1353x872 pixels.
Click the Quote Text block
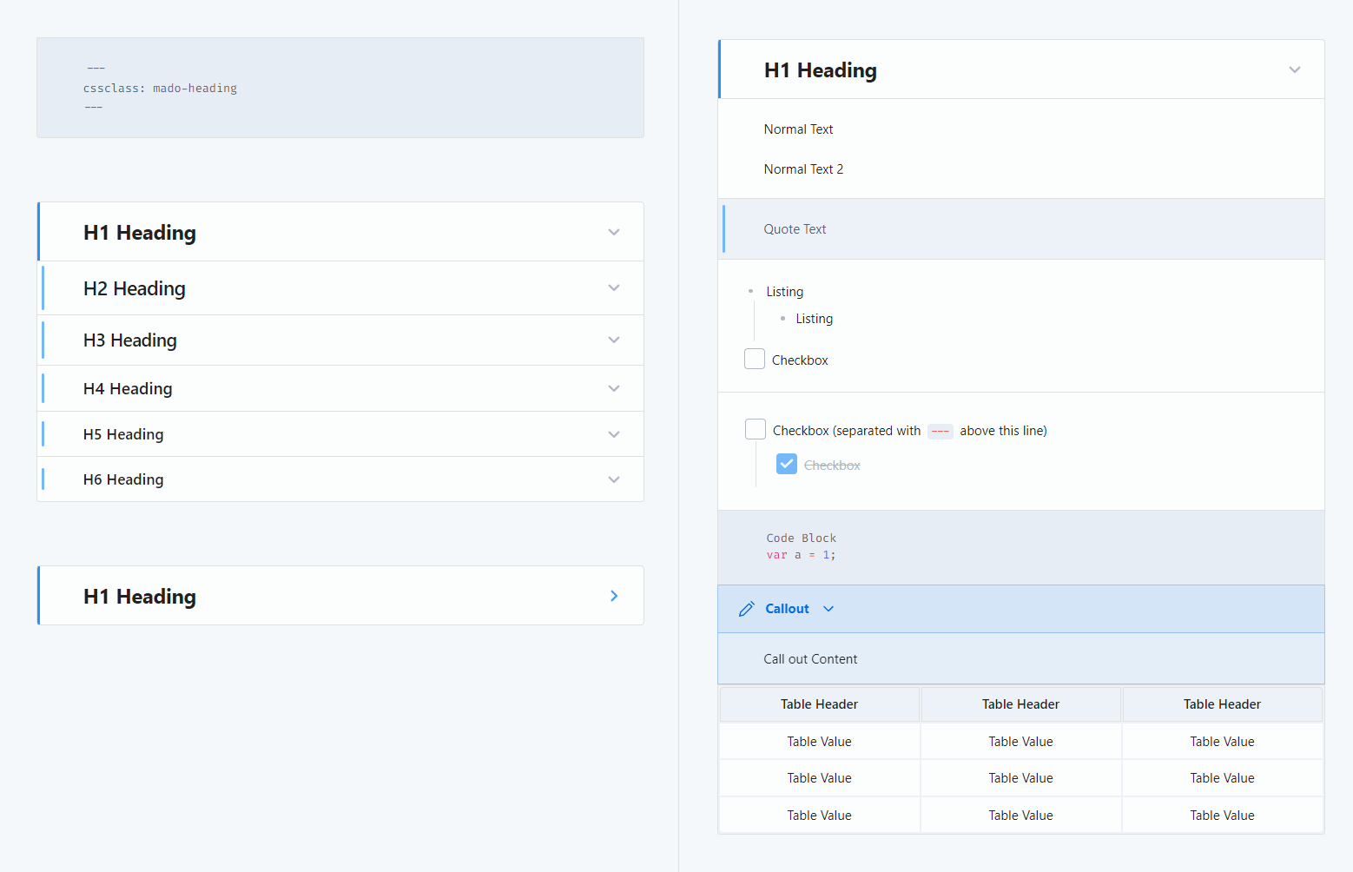tap(795, 229)
